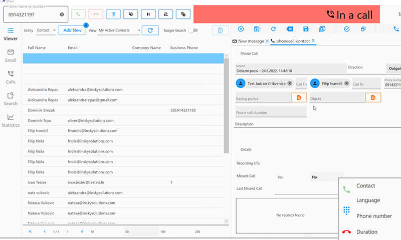Select Phone number in the popup menu

click(x=373, y=216)
